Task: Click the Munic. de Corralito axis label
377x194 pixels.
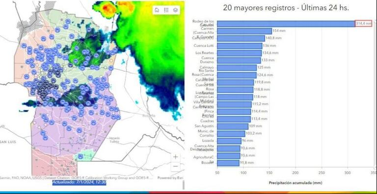Action: 206,133
